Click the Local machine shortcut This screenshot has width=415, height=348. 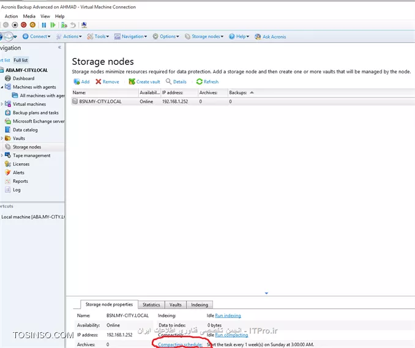[x=32, y=217]
